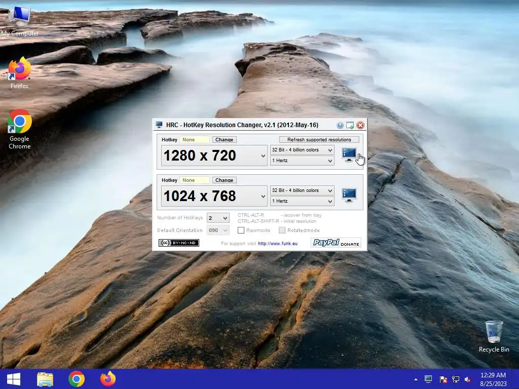Open the HRC help question-mark icon
The height and width of the screenshot is (389, 519).
340,125
